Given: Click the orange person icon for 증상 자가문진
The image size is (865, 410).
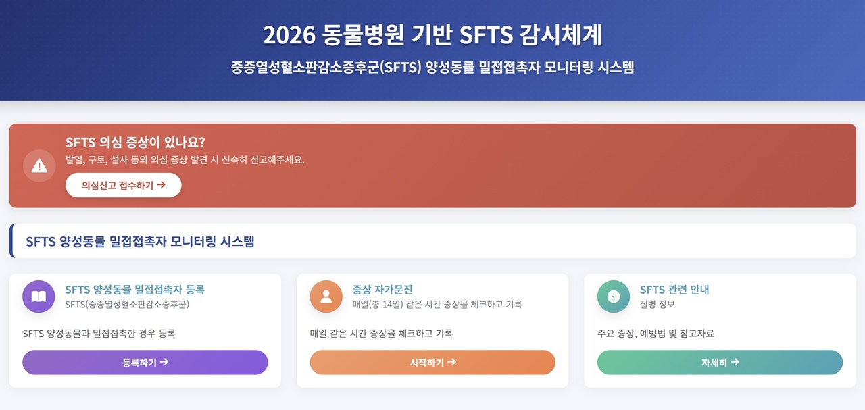Looking at the screenshot, I should tap(326, 297).
